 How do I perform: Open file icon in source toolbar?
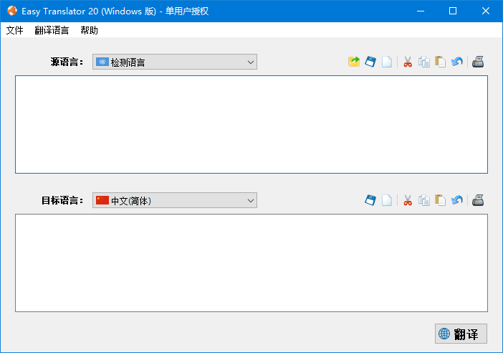354,62
